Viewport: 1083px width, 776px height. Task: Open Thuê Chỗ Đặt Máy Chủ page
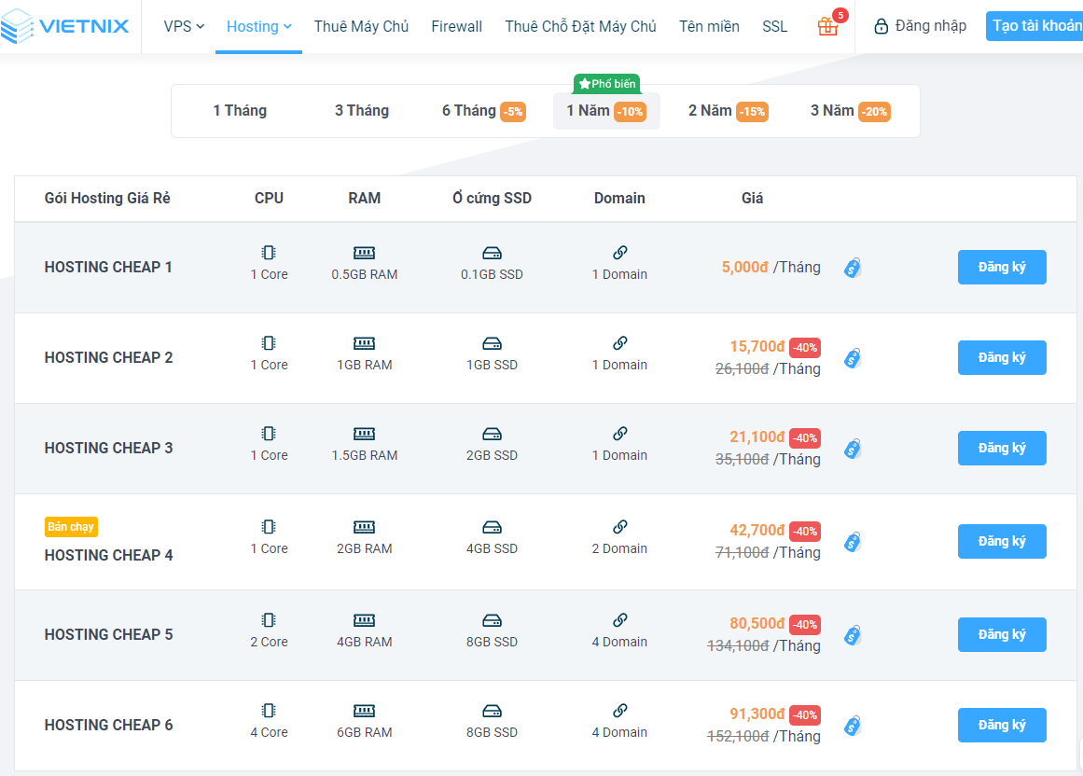click(580, 26)
